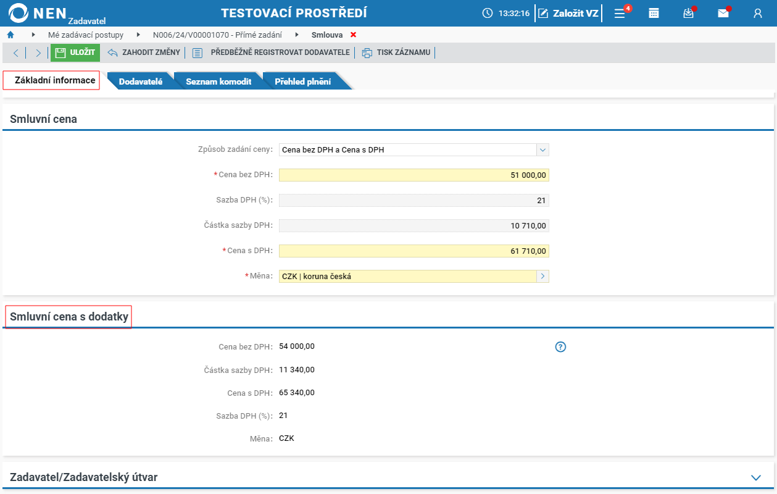Click the Smluvní cena section heading
Screen dimensions: 777x494
pyautogui.click(x=43, y=119)
